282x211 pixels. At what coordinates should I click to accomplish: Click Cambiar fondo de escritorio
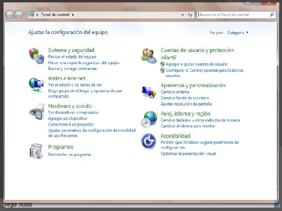(x=185, y=98)
